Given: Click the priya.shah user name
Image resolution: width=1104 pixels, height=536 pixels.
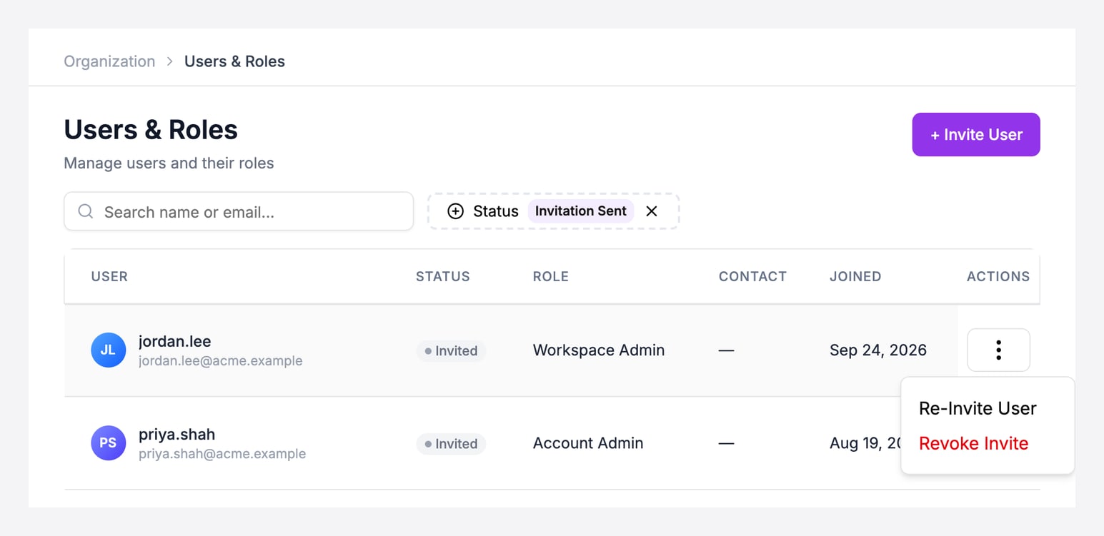Looking at the screenshot, I should 177,434.
